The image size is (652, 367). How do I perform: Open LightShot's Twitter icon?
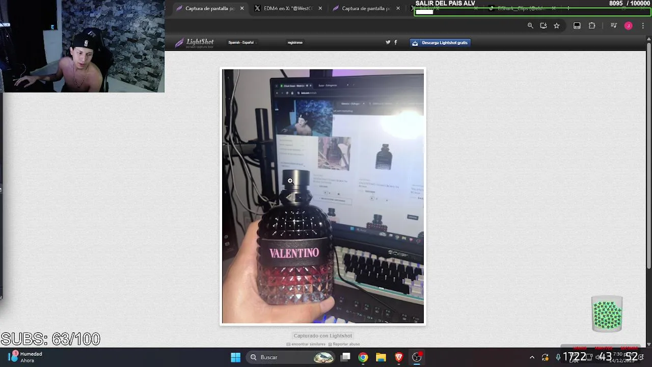click(388, 42)
